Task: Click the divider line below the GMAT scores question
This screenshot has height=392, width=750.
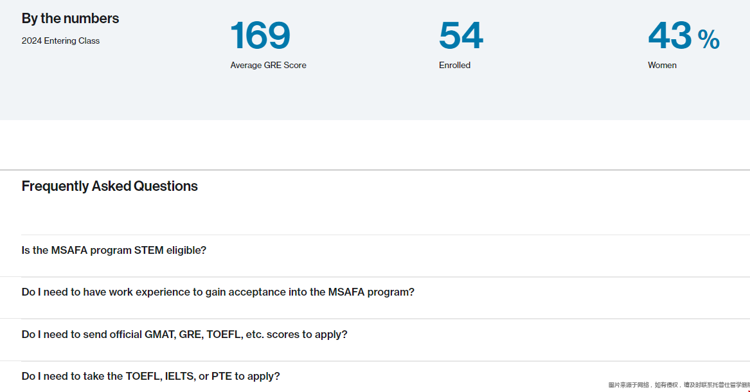Action: point(375,361)
